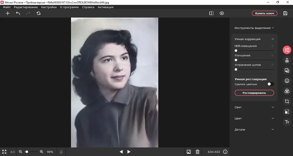The image size is (293, 156).
Task: Open the face retouching smiley icon
Action: tap(287, 81)
